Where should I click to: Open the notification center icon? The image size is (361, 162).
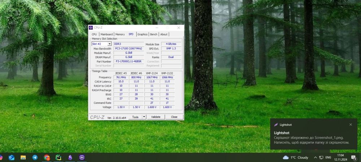pos(353,157)
